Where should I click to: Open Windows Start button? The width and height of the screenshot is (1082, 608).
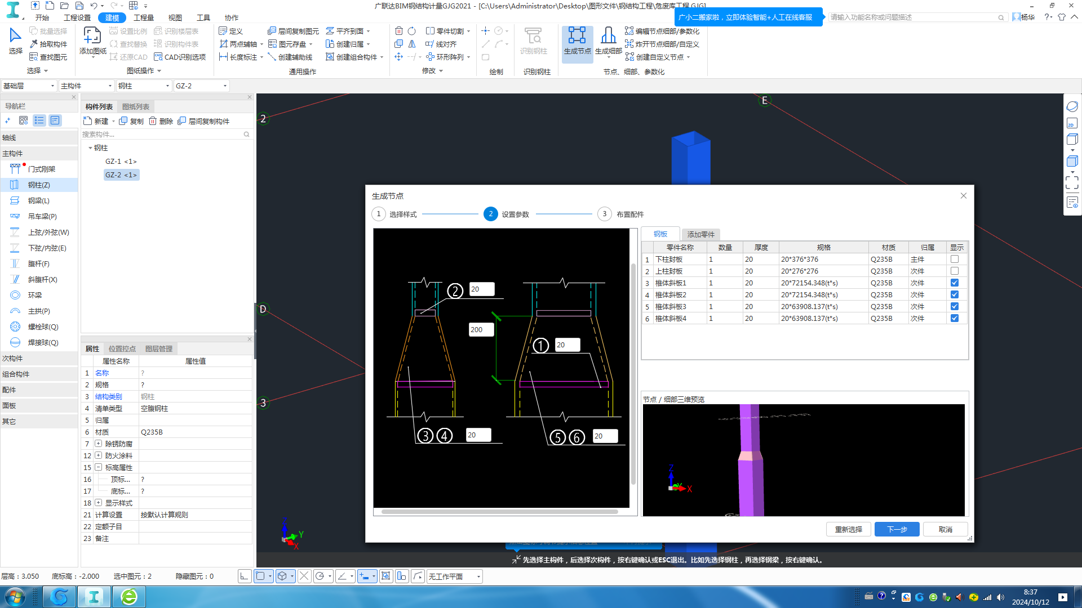coord(15,597)
